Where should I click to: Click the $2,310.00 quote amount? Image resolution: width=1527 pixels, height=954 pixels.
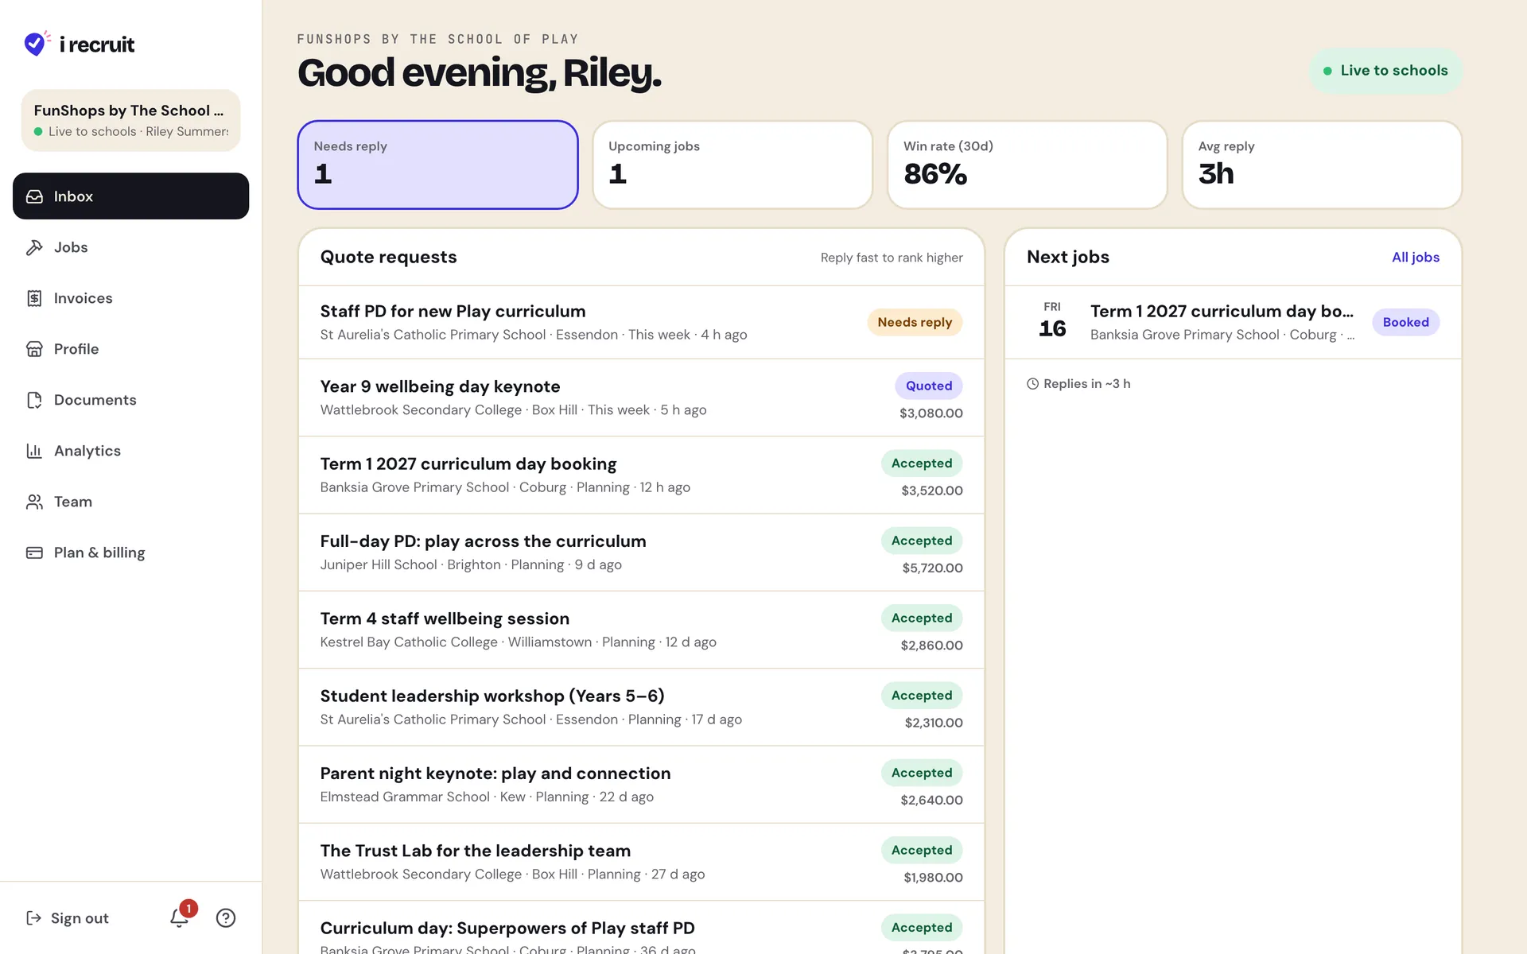934,723
